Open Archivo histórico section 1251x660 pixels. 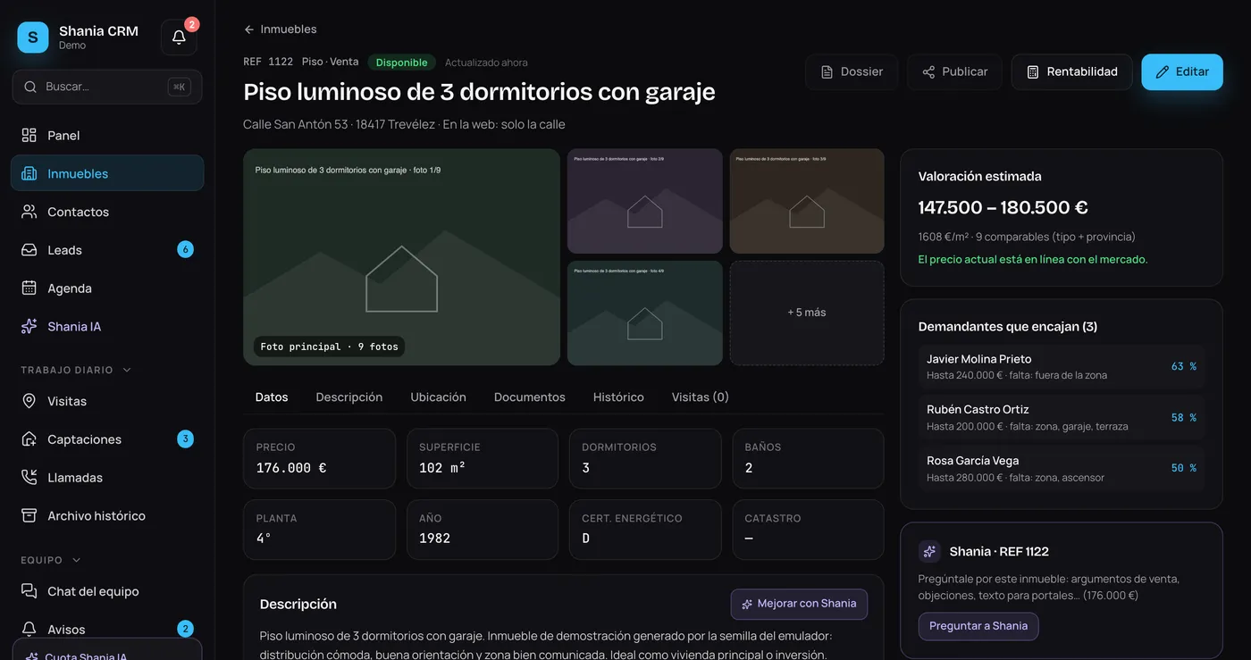pos(107,516)
